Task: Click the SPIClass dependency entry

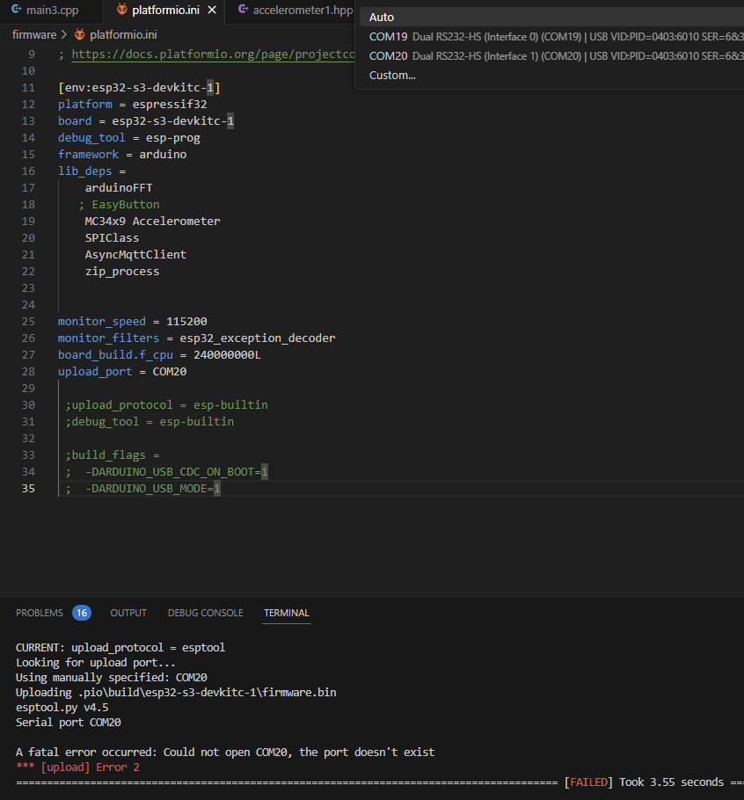Action: click(112, 237)
